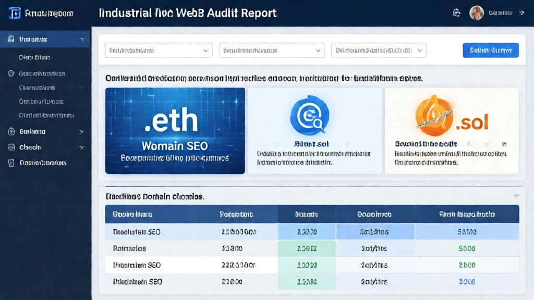Open the middle filter dropdown in the toolbar
This screenshot has width=534, height=300.
click(272, 51)
